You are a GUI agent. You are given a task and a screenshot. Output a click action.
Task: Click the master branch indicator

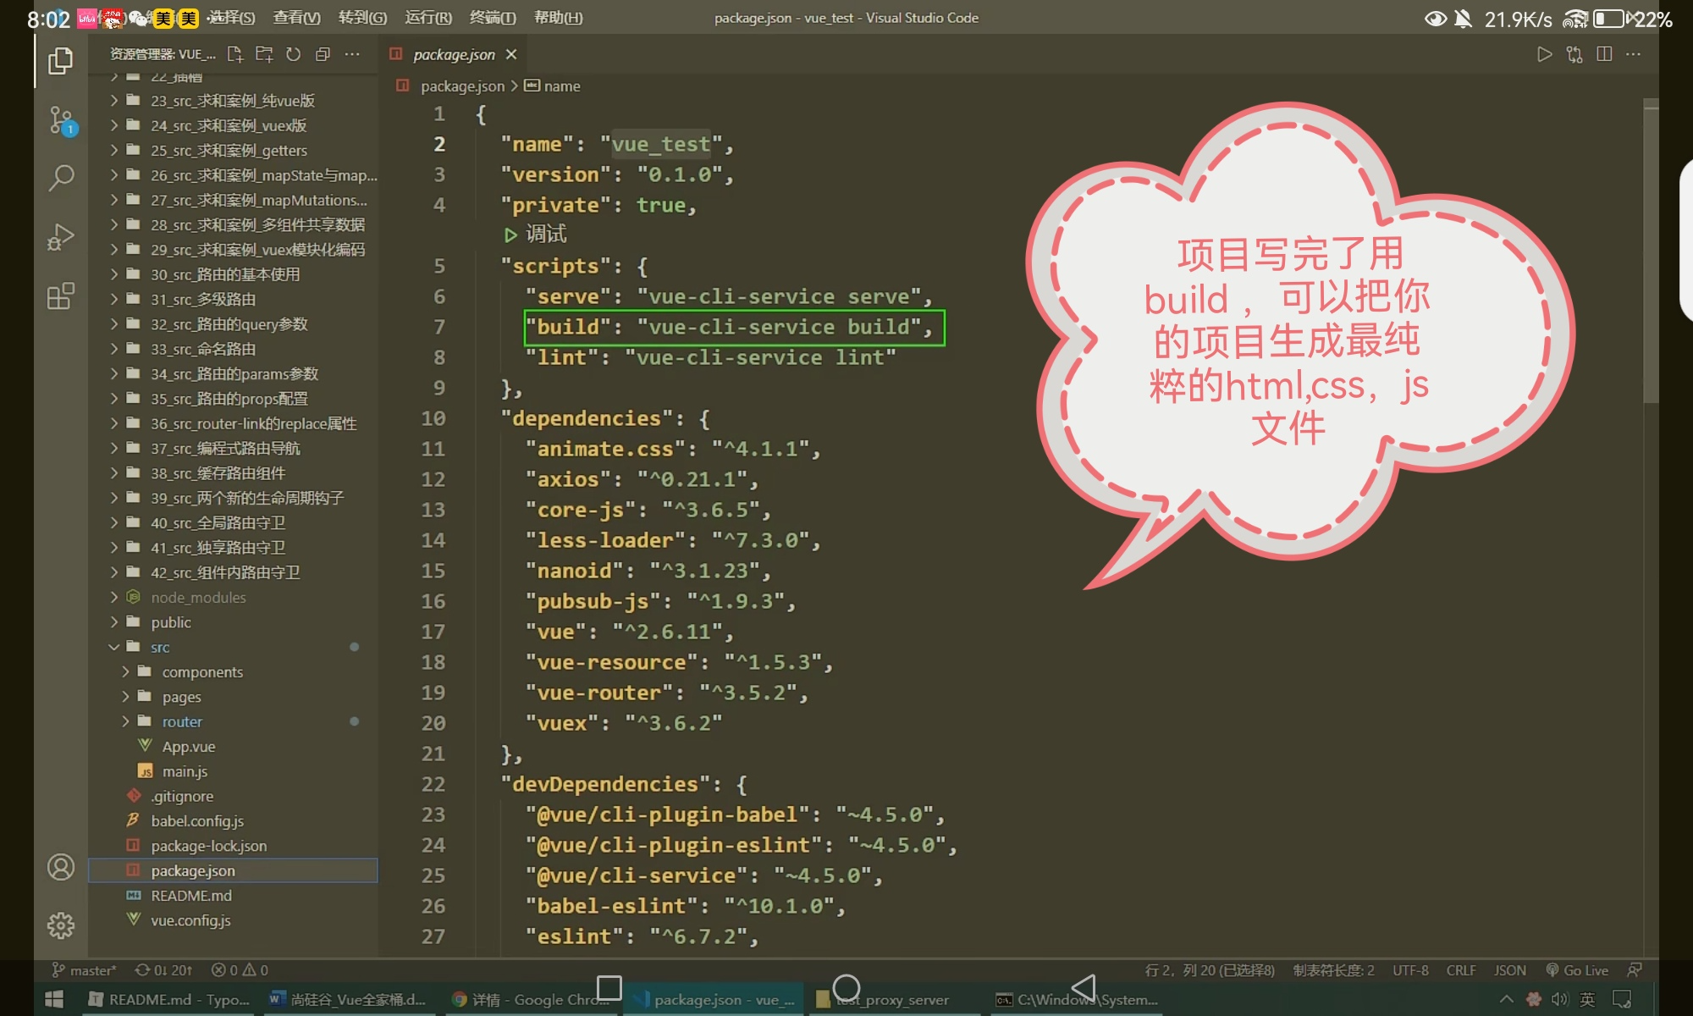pos(85,970)
